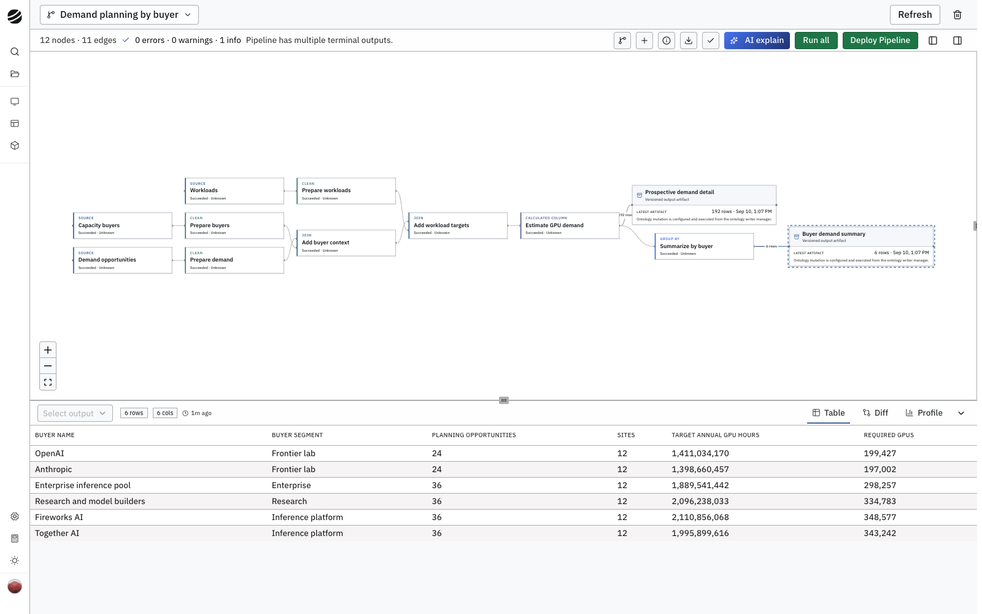Toggle the left panel layout icon
The height and width of the screenshot is (614, 982).
coord(933,41)
